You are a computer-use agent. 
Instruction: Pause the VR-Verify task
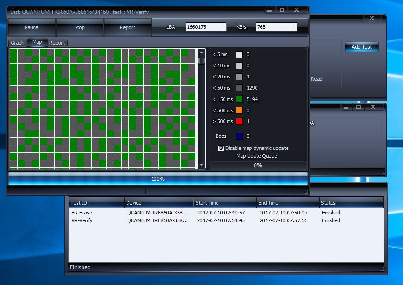pyautogui.click(x=32, y=27)
